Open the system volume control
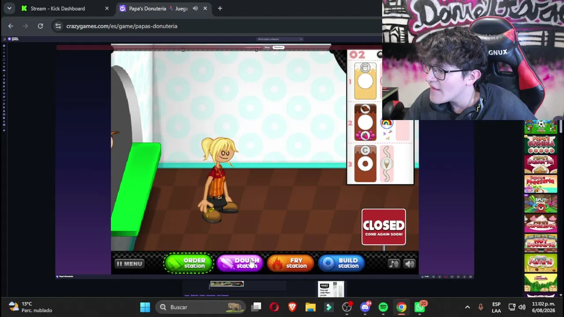Screen dimensions: 564x317 click(x=522, y=307)
